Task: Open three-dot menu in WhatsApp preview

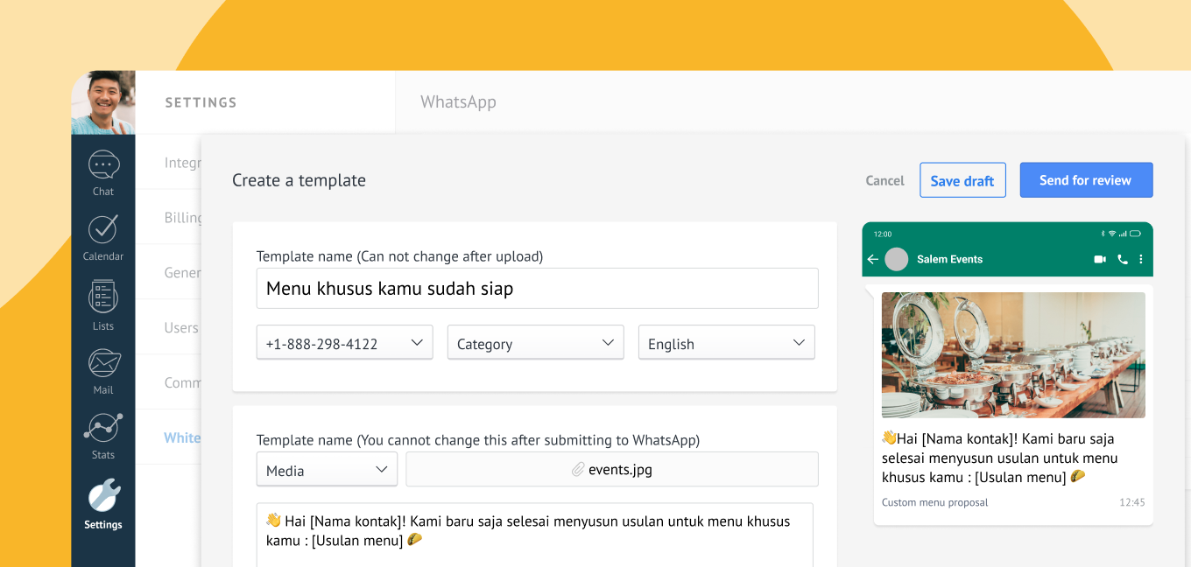Action: [x=1140, y=260]
